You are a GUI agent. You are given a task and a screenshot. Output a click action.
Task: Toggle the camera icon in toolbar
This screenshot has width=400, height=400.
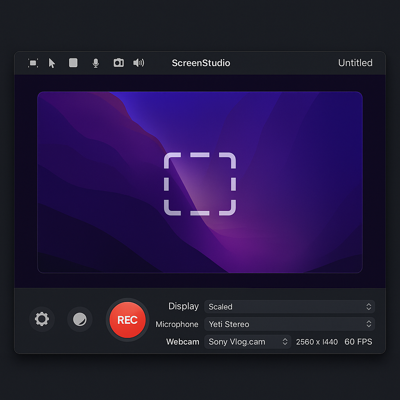(119, 63)
